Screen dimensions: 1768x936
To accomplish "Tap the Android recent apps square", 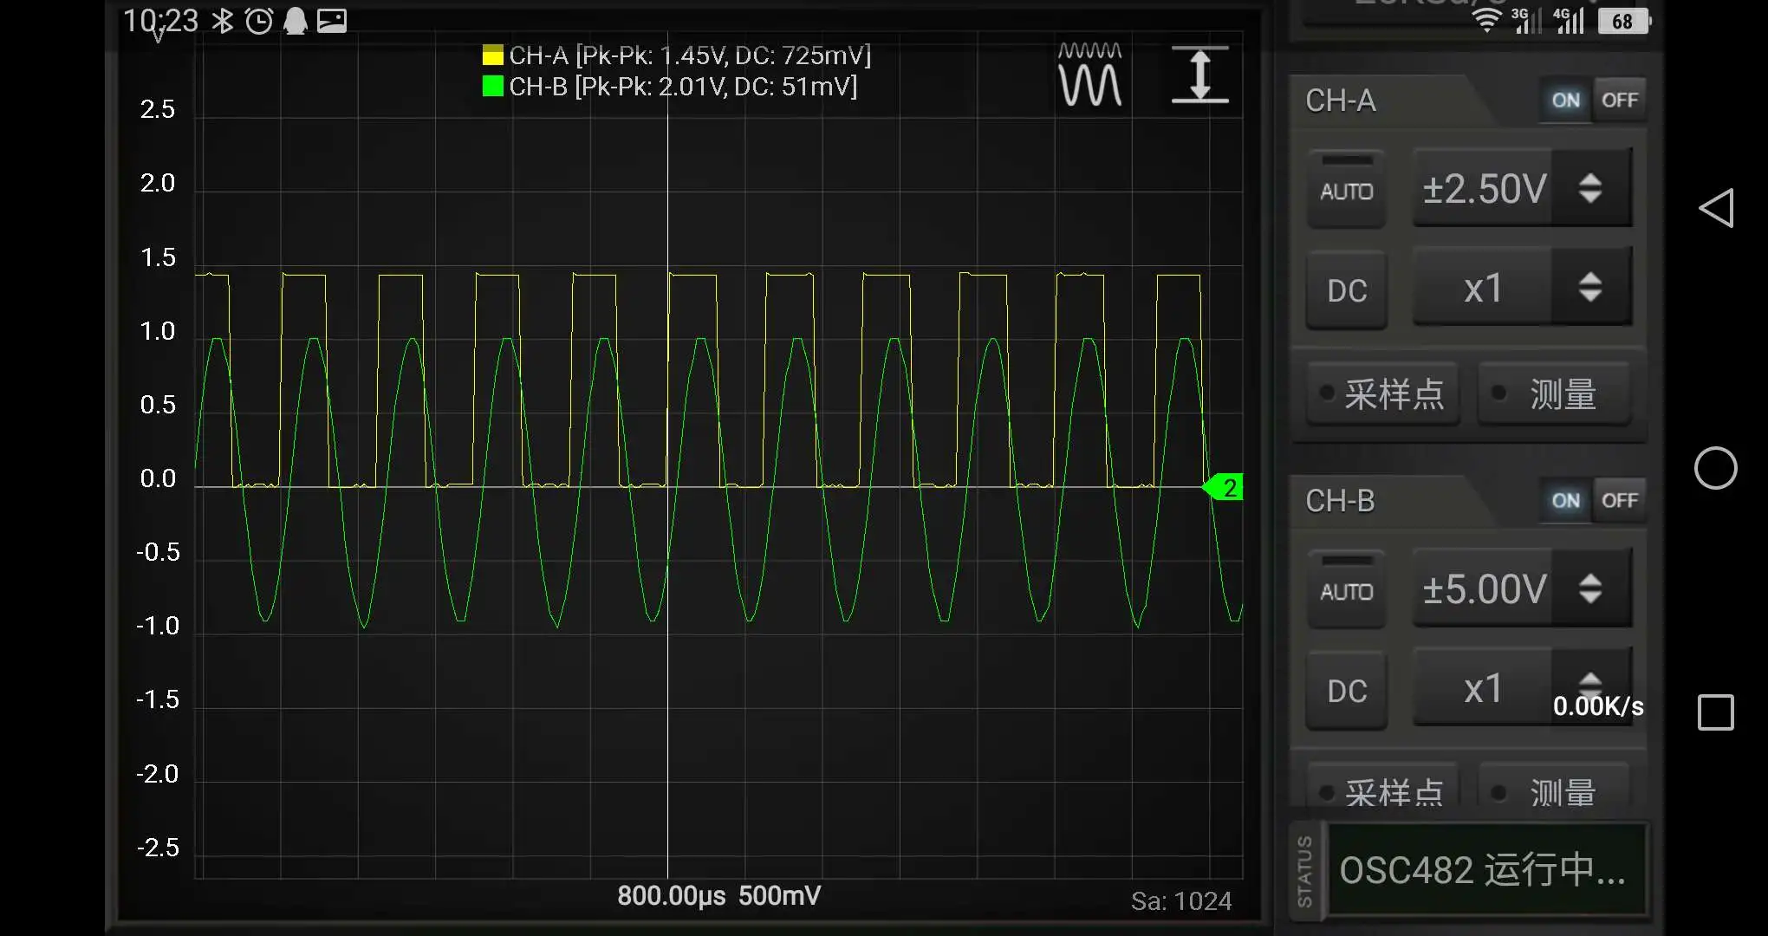I will pyautogui.click(x=1716, y=712).
